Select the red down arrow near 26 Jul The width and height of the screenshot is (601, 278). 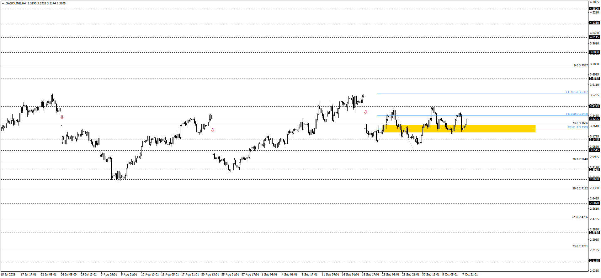(x=62, y=117)
